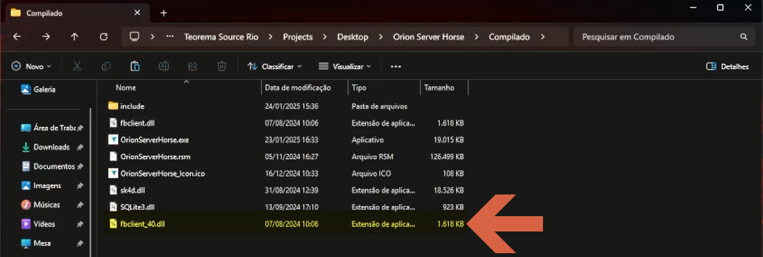Select the OrionServerHorse_Icon.ico file icon
This screenshot has width=763, height=257.
tap(113, 173)
